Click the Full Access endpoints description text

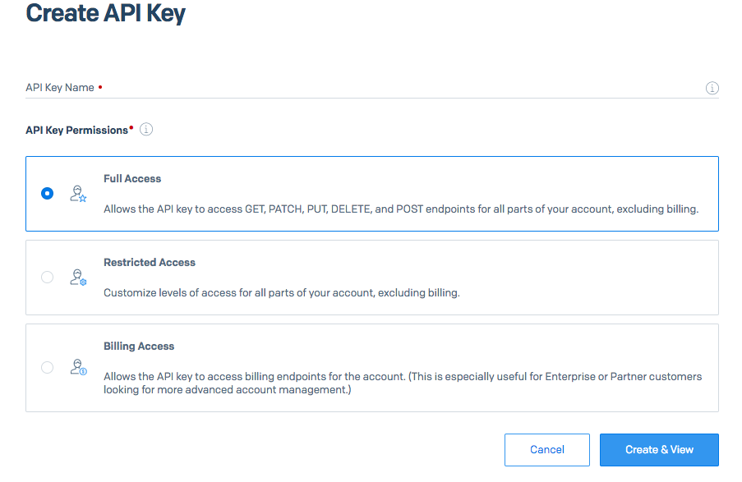[x=400, y=209]
